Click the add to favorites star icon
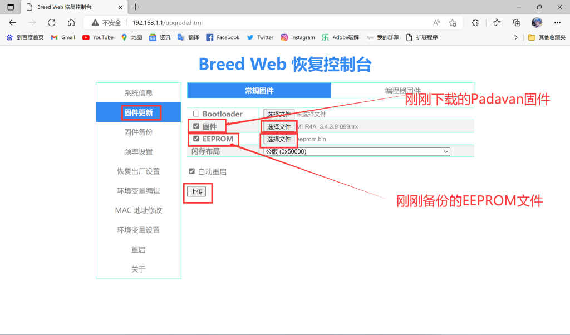The width and height of the screenshot is (570, 335). (454, 23)
